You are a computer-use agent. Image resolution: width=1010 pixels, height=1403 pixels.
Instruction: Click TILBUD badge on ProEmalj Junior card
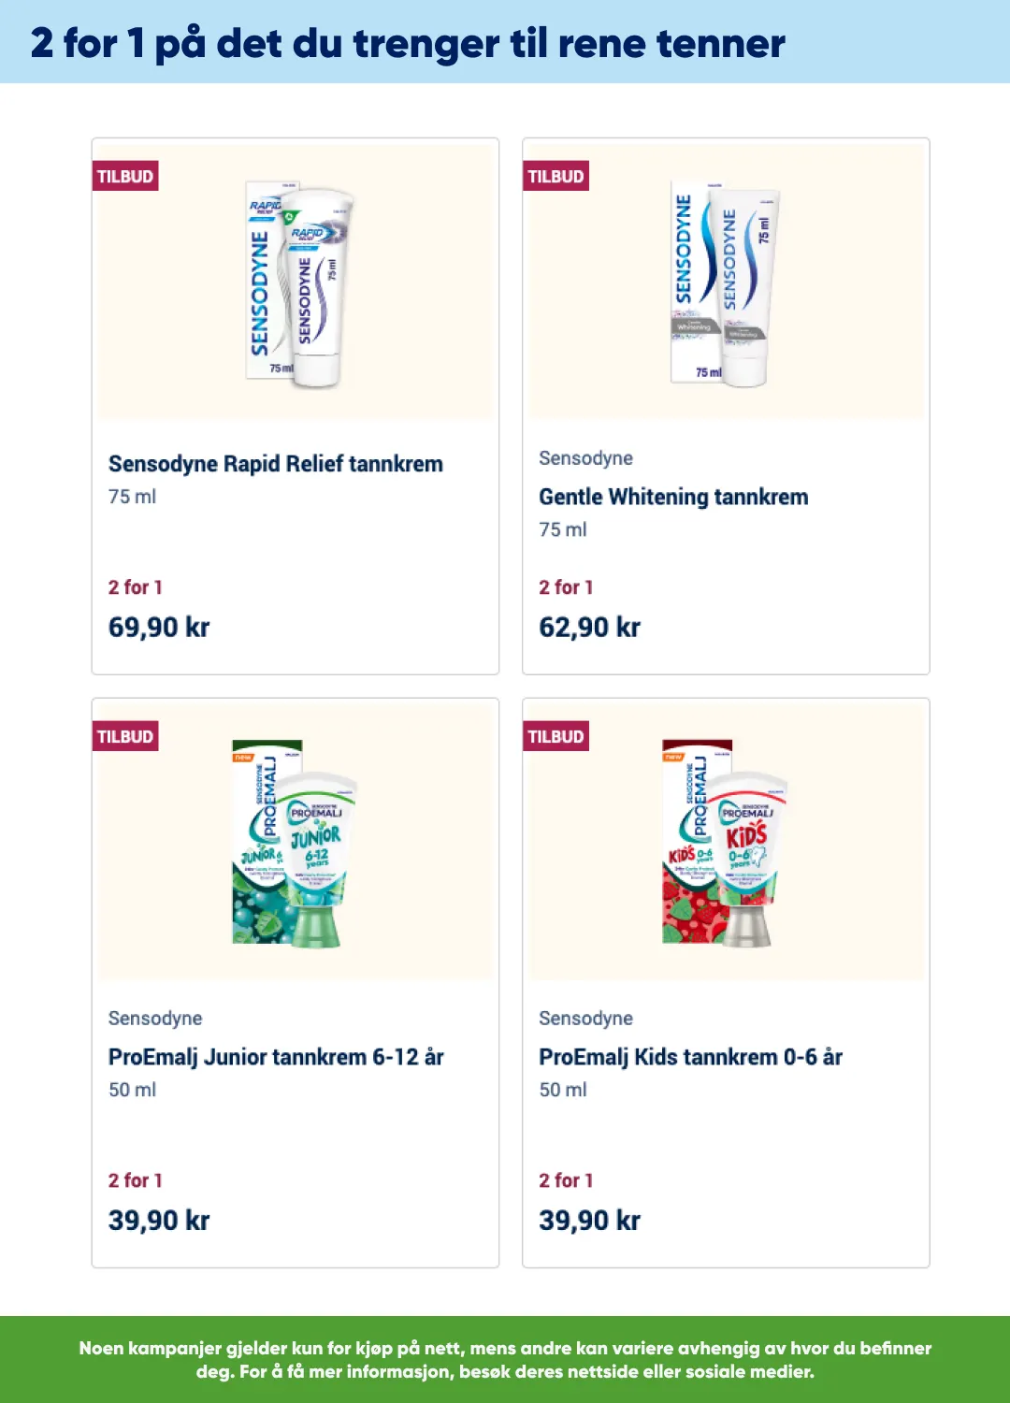click(x=125, y=736)
